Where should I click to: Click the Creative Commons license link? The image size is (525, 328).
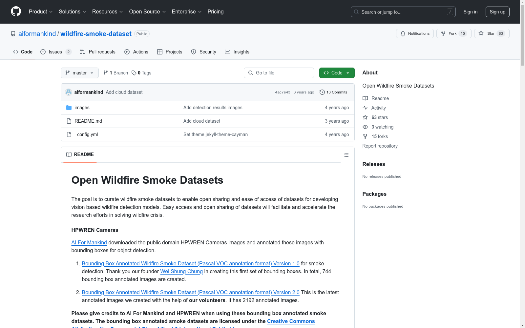click(x=291, y=321)
